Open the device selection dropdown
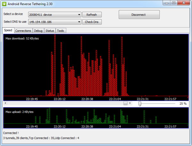Screen dimensions: 192x146 point(55,15)
